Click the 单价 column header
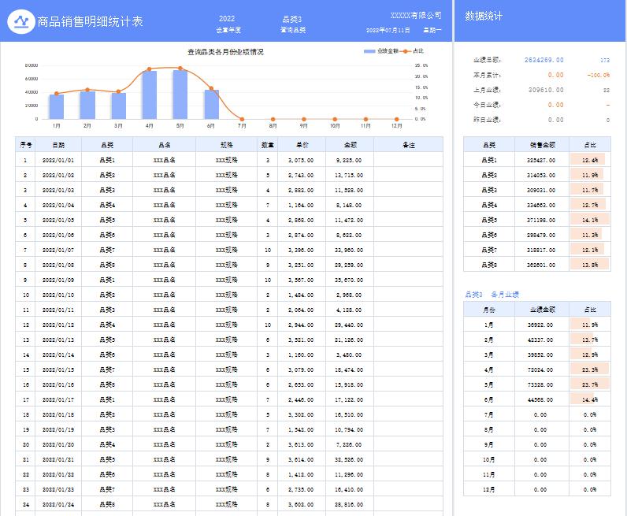Viewport: 627px width, 516px height. point(302,145)
